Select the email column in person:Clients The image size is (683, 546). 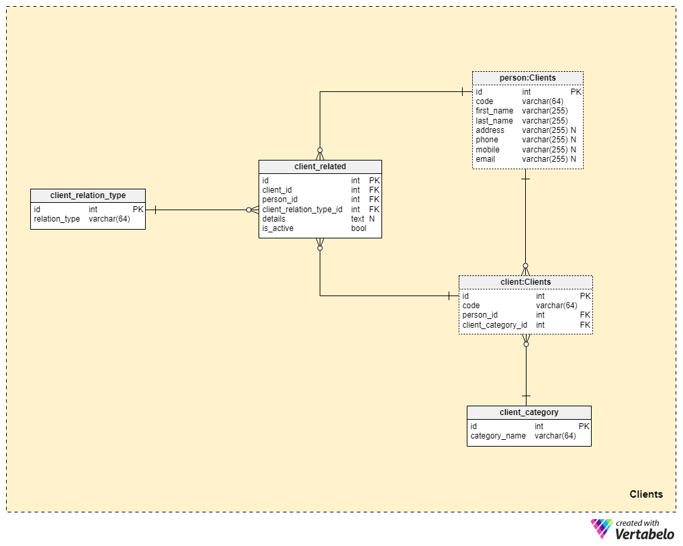527,159
